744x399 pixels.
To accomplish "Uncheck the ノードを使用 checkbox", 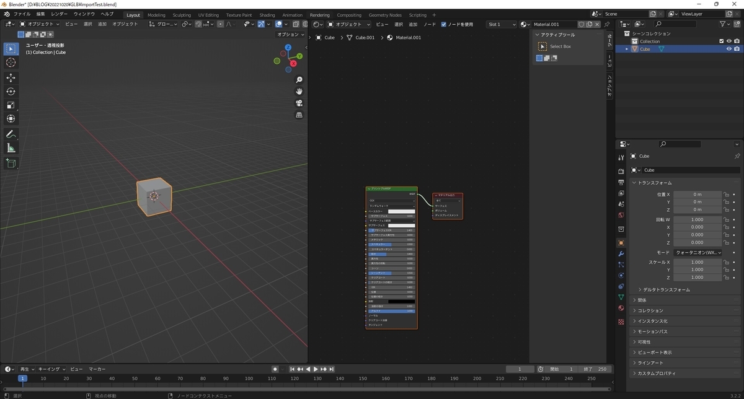I will pos(445,24).
